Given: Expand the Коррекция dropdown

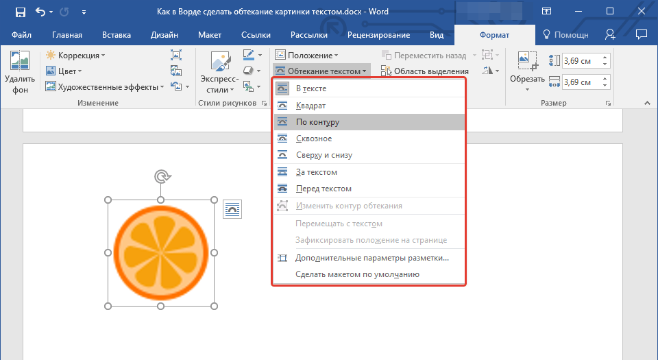Looking at the screenshot, I should 75,56.
